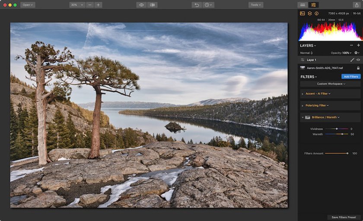Open the Polarizing Filter name menu
363x221 pixels.
coord(317,105)
